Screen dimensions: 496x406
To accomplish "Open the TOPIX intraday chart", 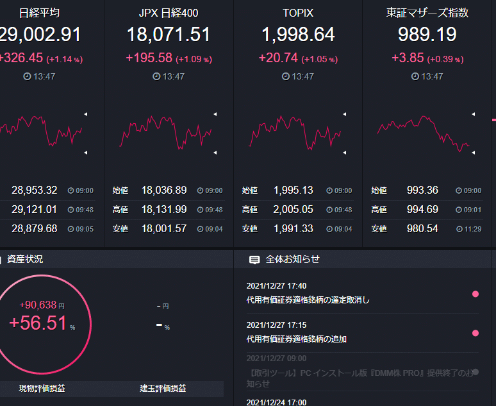I will click(295, 132).
